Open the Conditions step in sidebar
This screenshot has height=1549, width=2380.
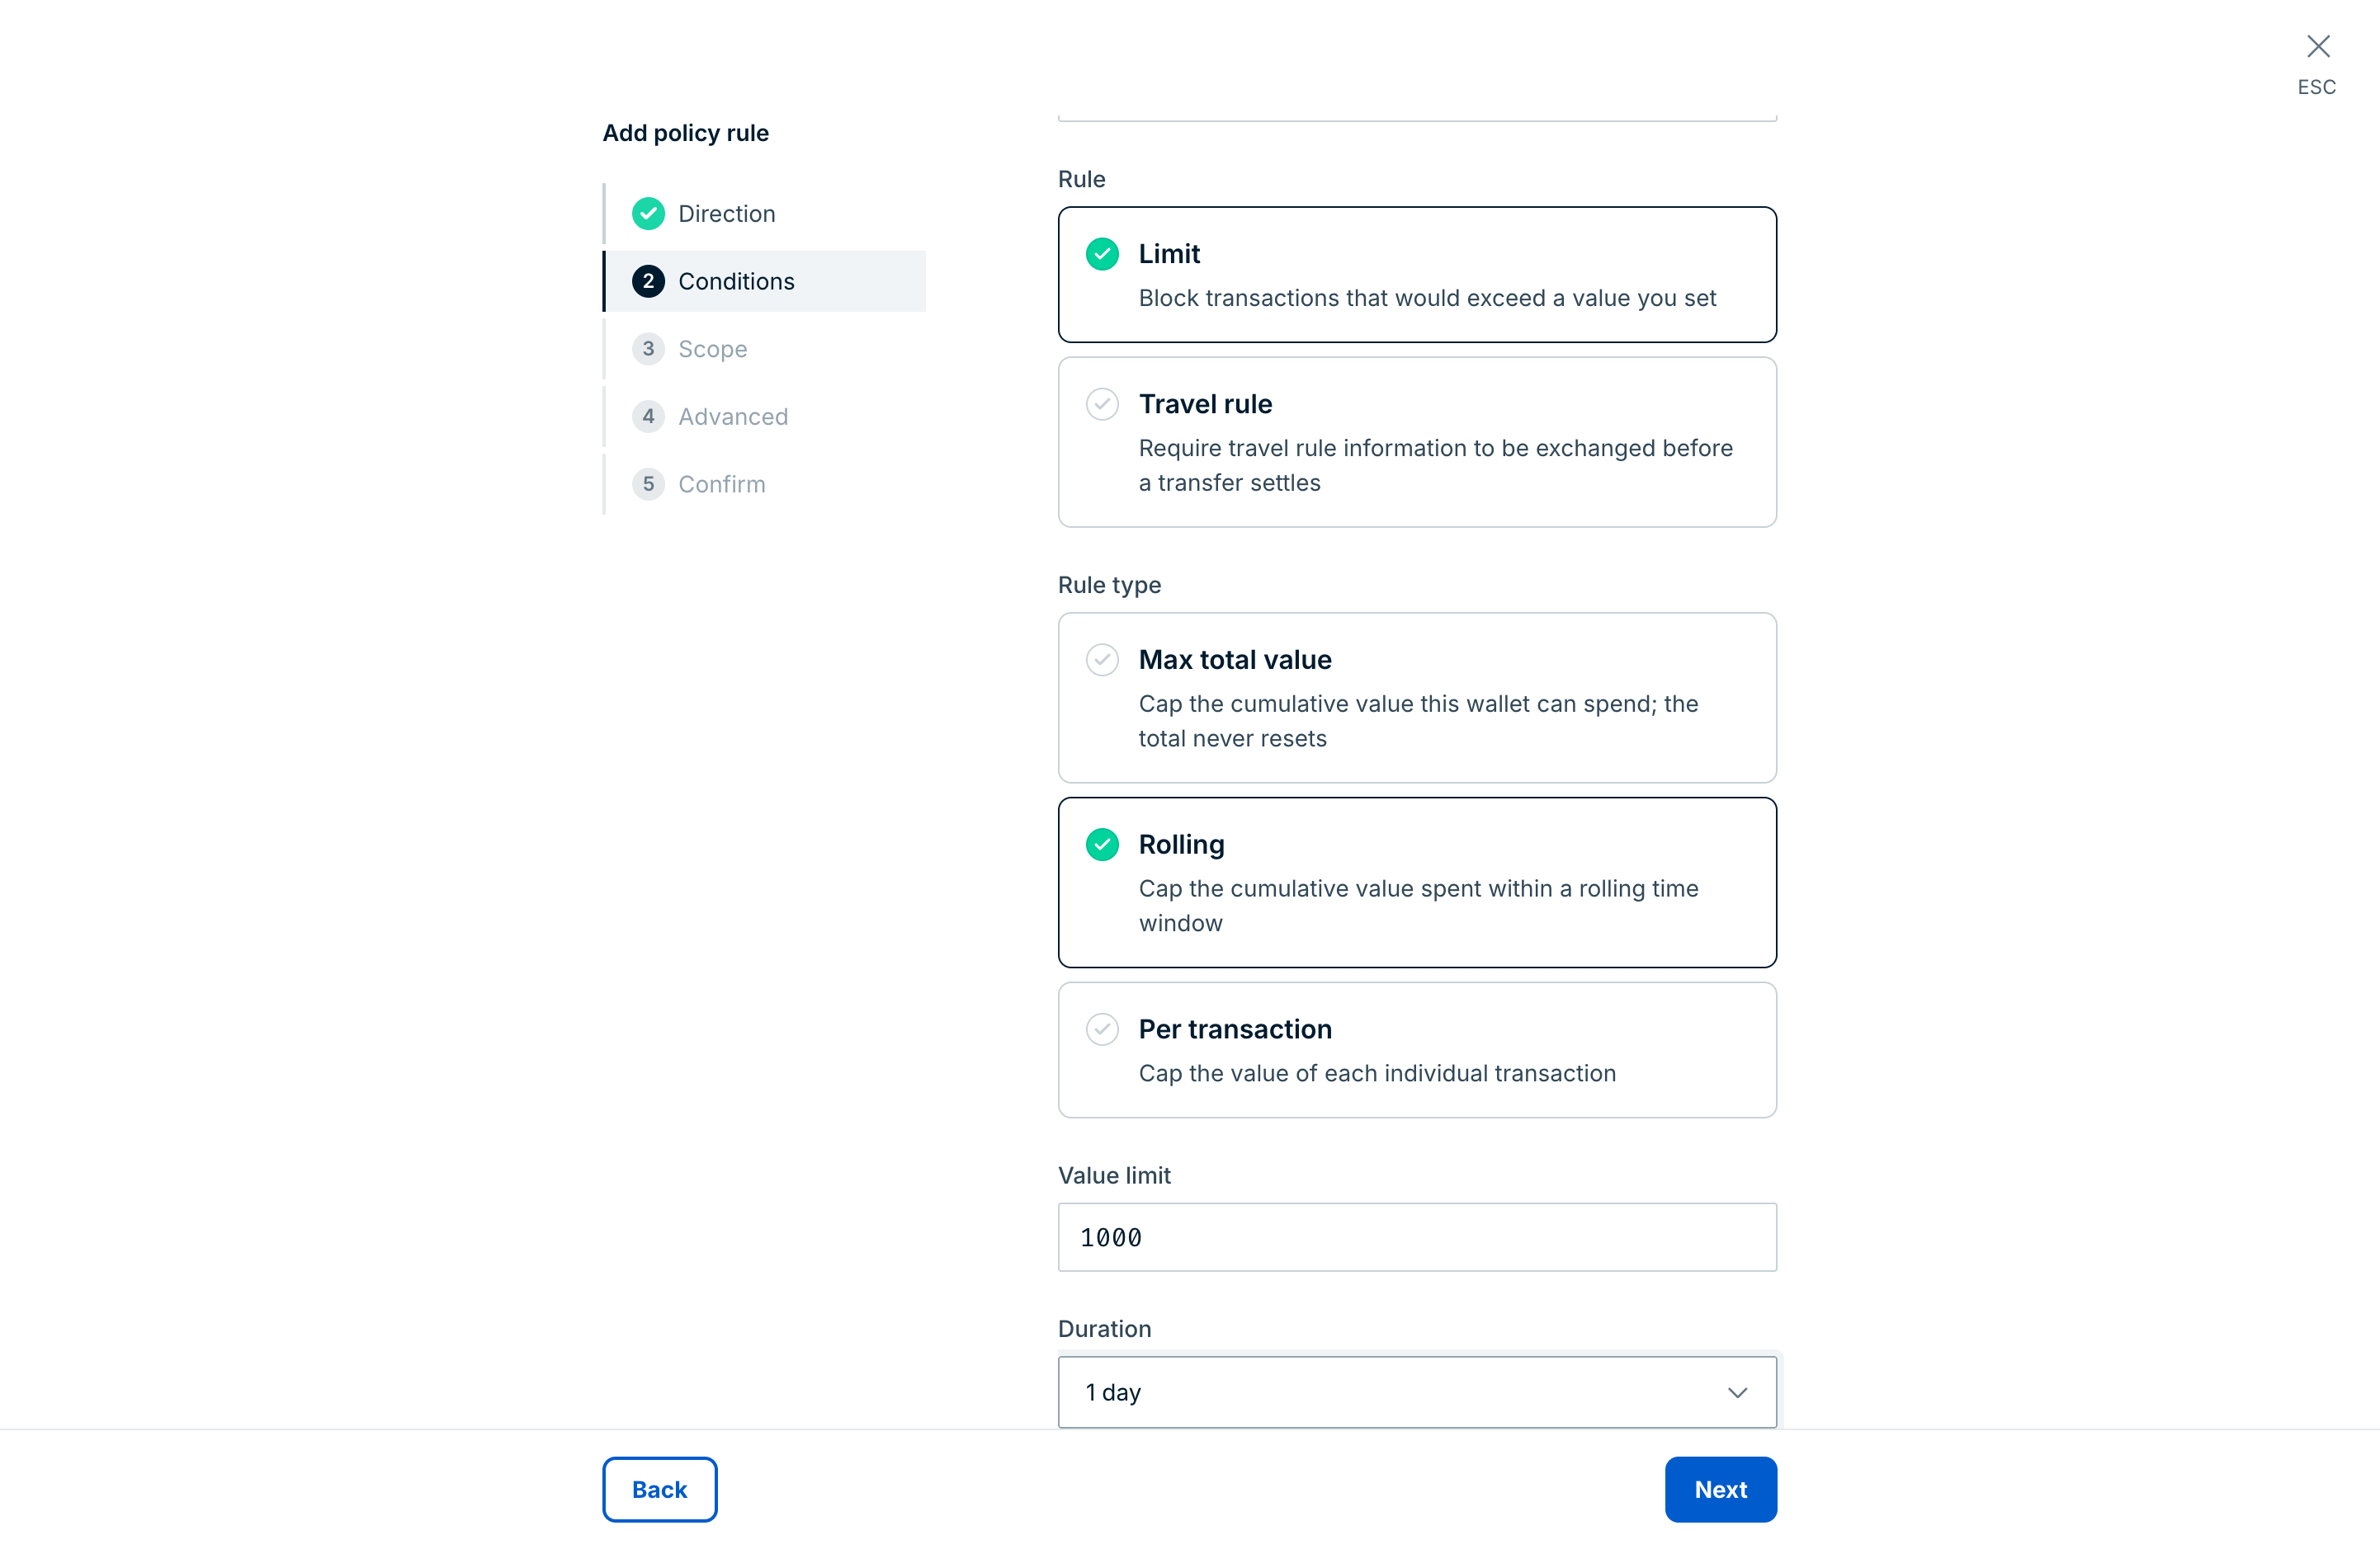click(x=765, y=282)
